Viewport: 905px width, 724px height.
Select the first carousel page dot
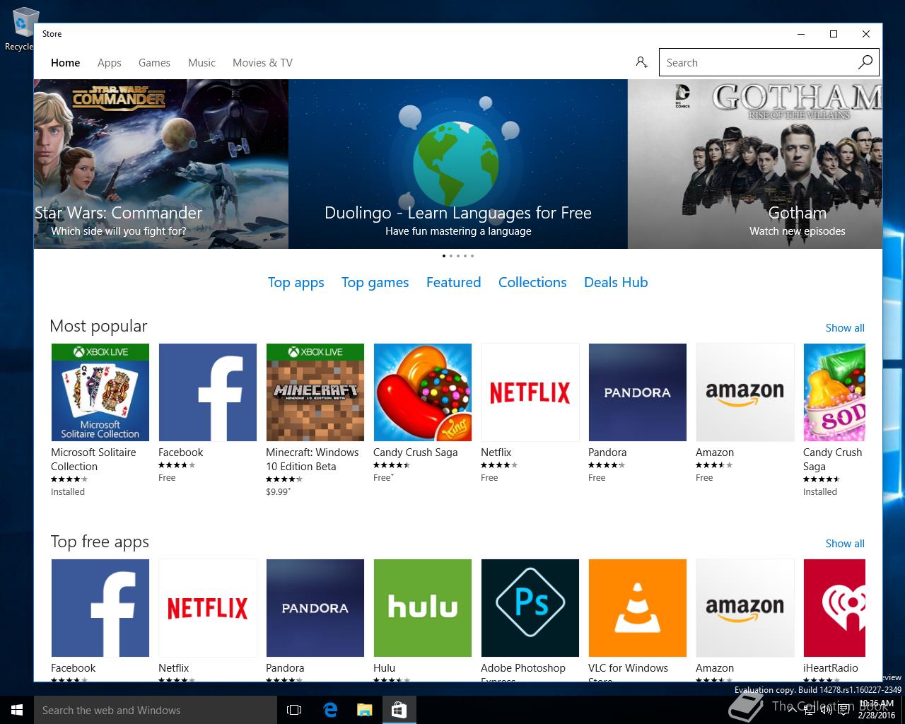[x=444, y=256]
